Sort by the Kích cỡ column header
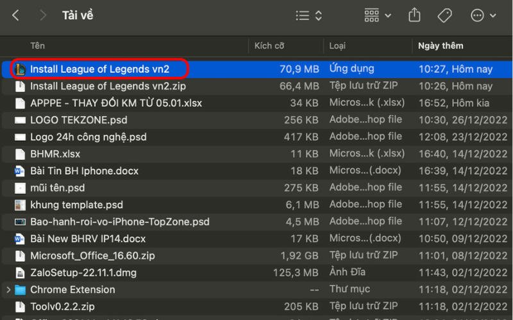Viewport: 513px width, 320px height. 269,45
